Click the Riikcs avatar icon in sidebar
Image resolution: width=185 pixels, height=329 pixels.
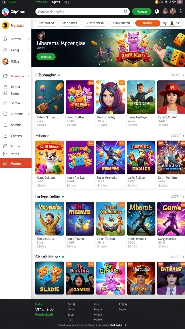5,61
